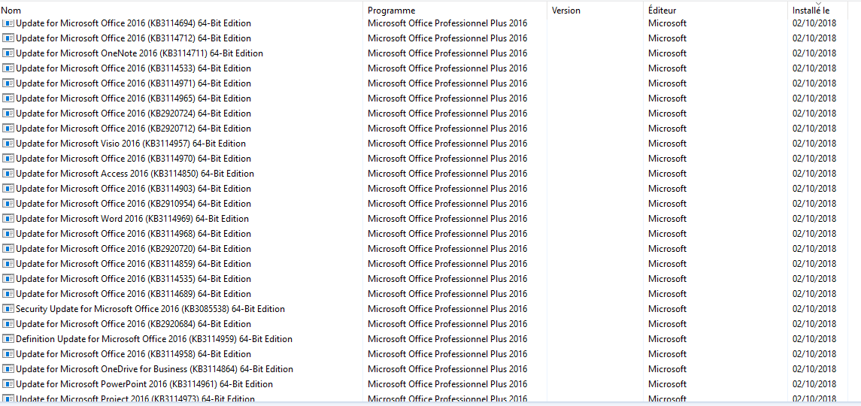Viewport: 861px width, 406px height.
Task: Click the update icon of KB3114971
Action: (x=8, y=83)
